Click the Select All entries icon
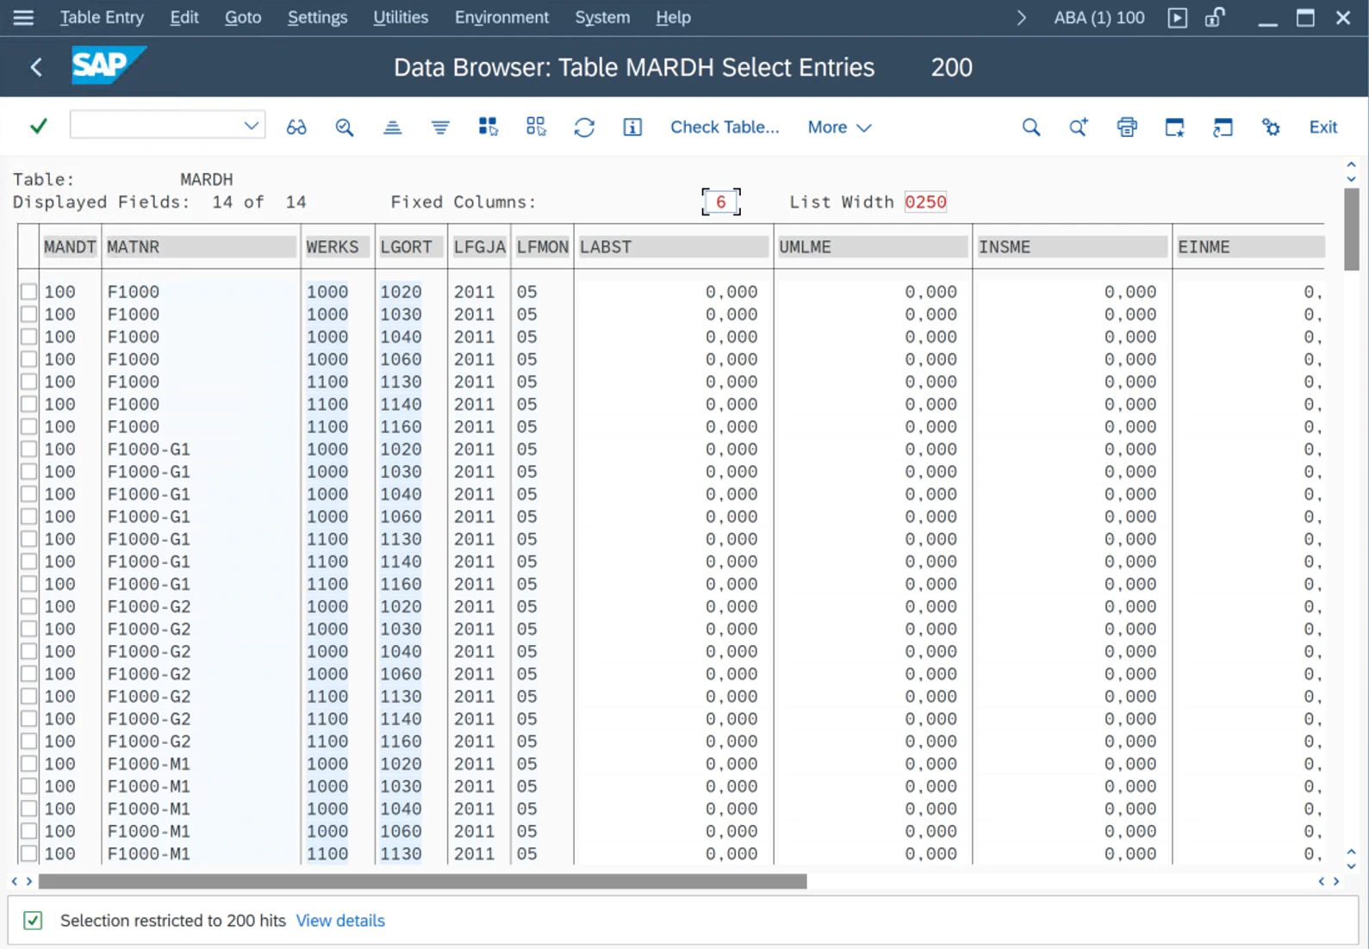The width and height of the screenshot is (1369, 949). [x=488, y=127]
